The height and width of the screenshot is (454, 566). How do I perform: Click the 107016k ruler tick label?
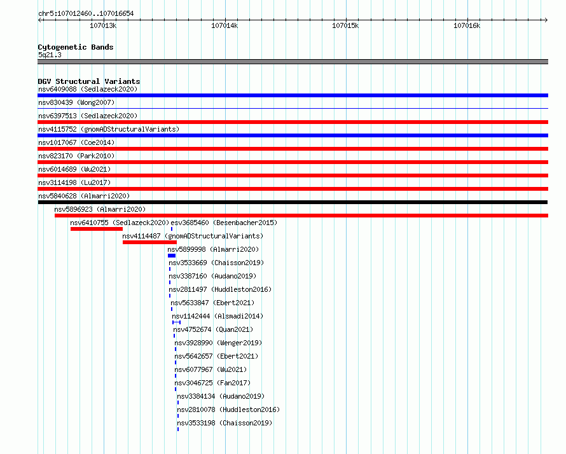pyautogui.click(x=467, y=25)
